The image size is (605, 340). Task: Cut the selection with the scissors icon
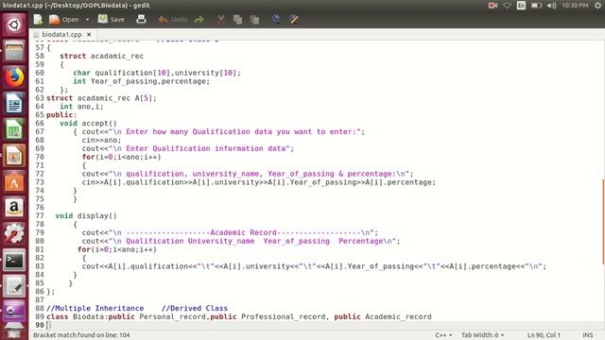click(220, 19)
